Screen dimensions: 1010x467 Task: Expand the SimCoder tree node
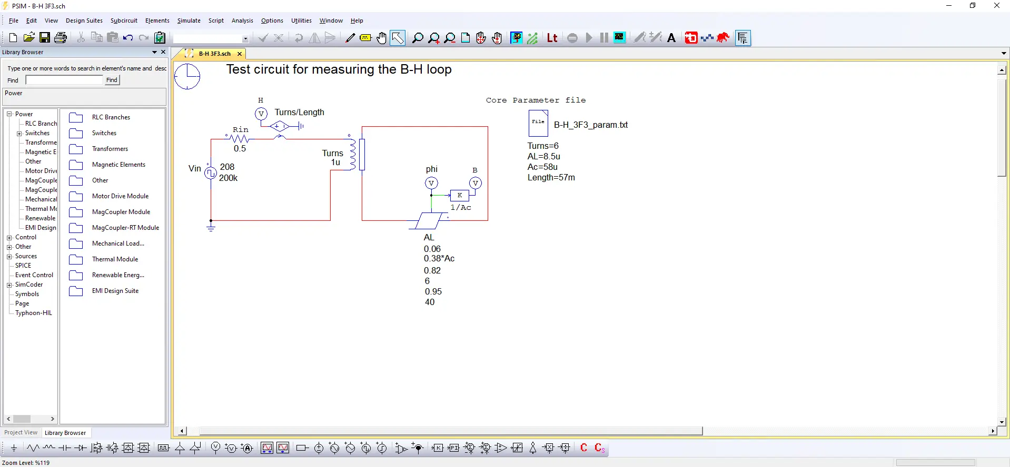9,285
